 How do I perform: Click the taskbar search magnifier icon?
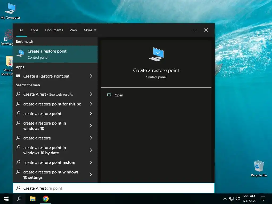(19, 199)
